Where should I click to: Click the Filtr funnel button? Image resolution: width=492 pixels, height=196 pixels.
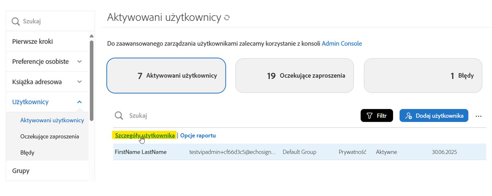pos(377,116)
